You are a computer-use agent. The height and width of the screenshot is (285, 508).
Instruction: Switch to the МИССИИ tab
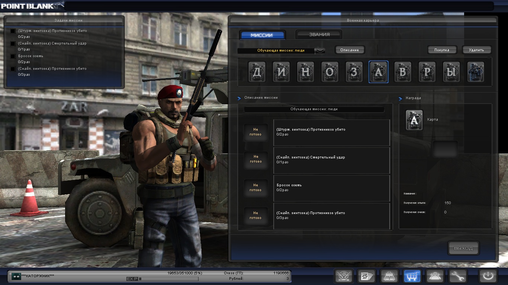click(x=262, y=35)
